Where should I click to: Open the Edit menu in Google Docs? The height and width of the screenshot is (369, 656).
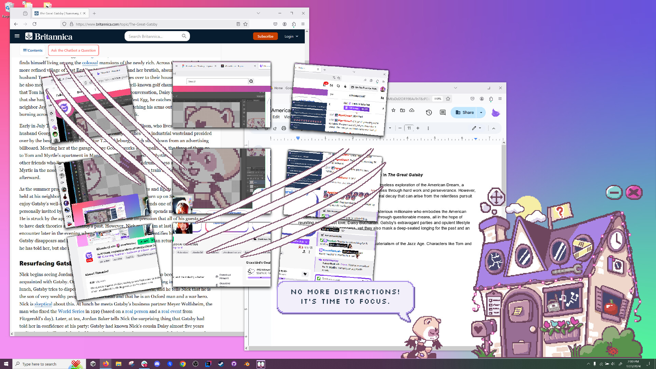coord(276,117)
